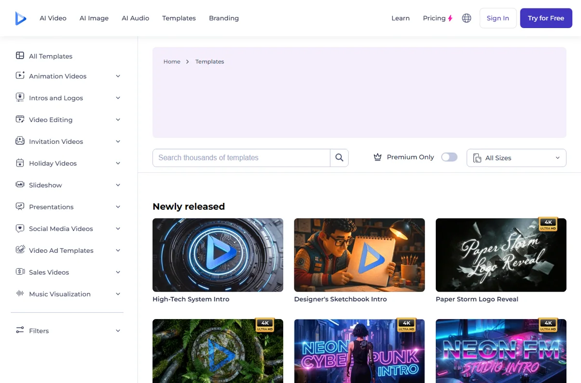
Task: Click the Intros and Logos sidebar icon
Action: coord(20,97)
